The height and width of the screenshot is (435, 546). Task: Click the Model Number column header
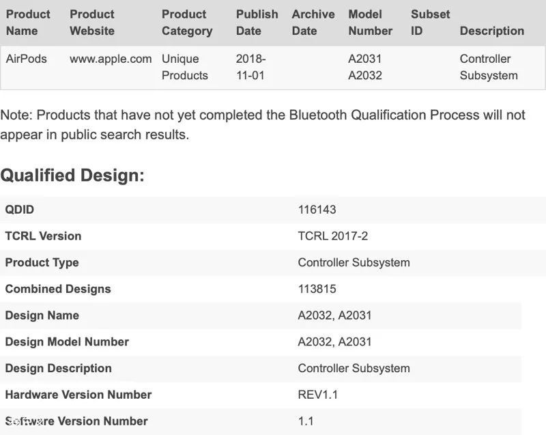370,23
